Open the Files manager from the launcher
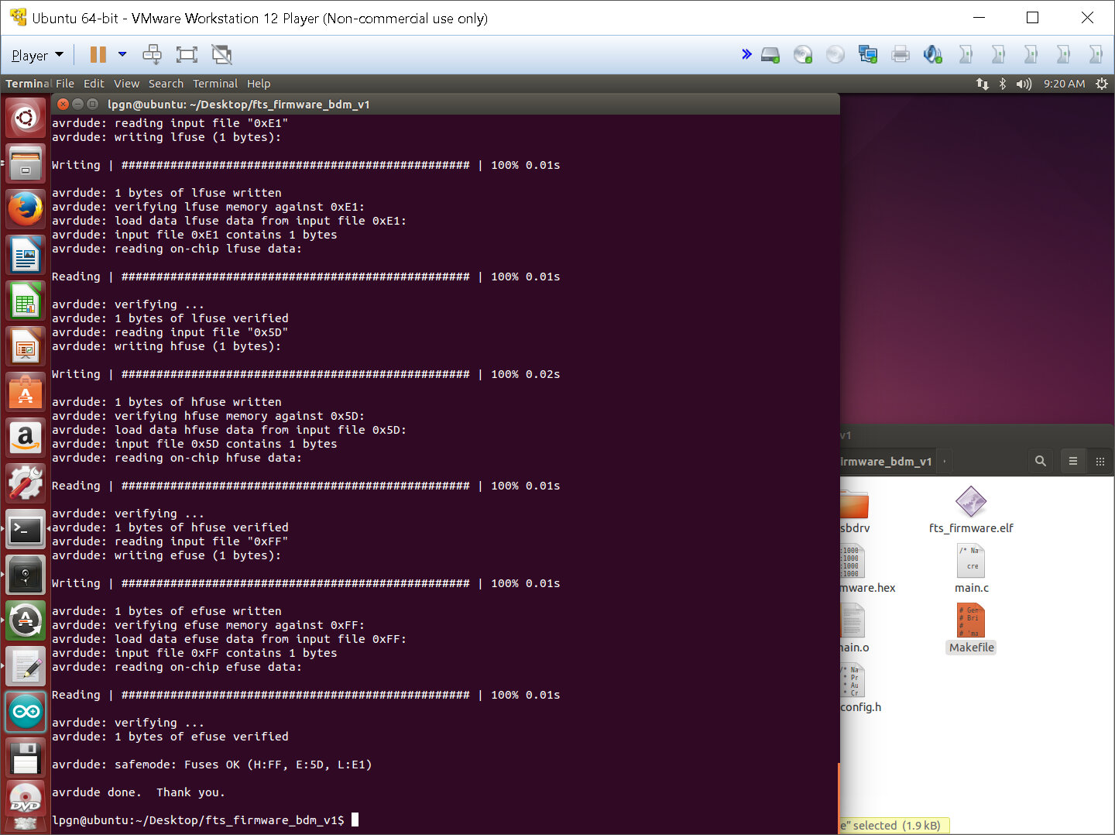 tap(26, 164)
